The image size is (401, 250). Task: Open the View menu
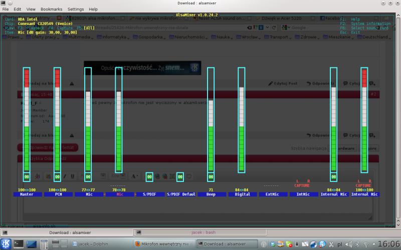[x=31, y=9]
